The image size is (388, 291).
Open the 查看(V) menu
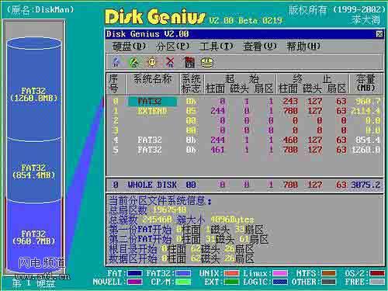[260, 47]
